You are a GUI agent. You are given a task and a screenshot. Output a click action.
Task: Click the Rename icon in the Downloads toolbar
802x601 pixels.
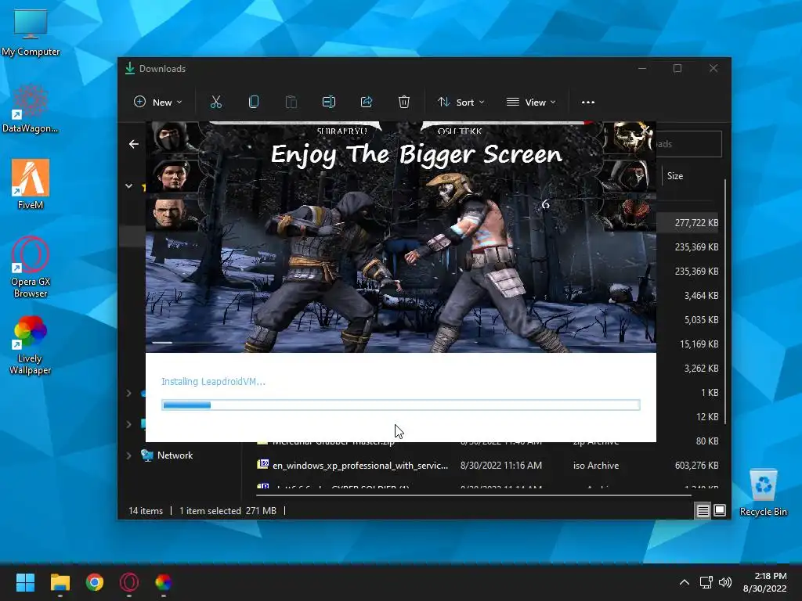(x=329, y=103)
